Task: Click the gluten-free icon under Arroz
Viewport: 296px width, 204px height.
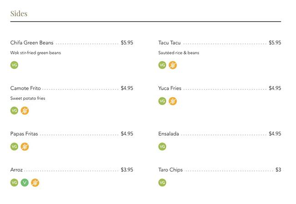Action: [x=35, y=183]
